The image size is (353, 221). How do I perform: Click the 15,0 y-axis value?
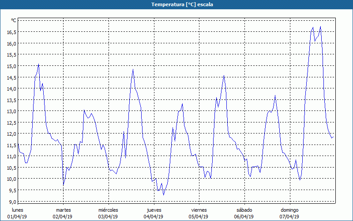point(11,66)
